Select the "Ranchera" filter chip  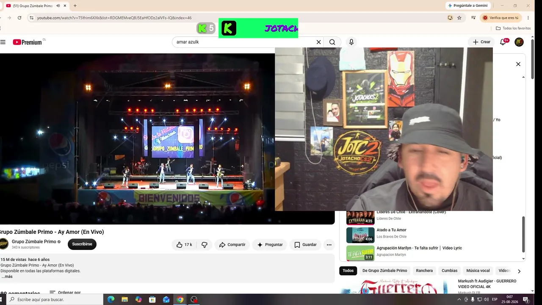[x=424, y=271]
